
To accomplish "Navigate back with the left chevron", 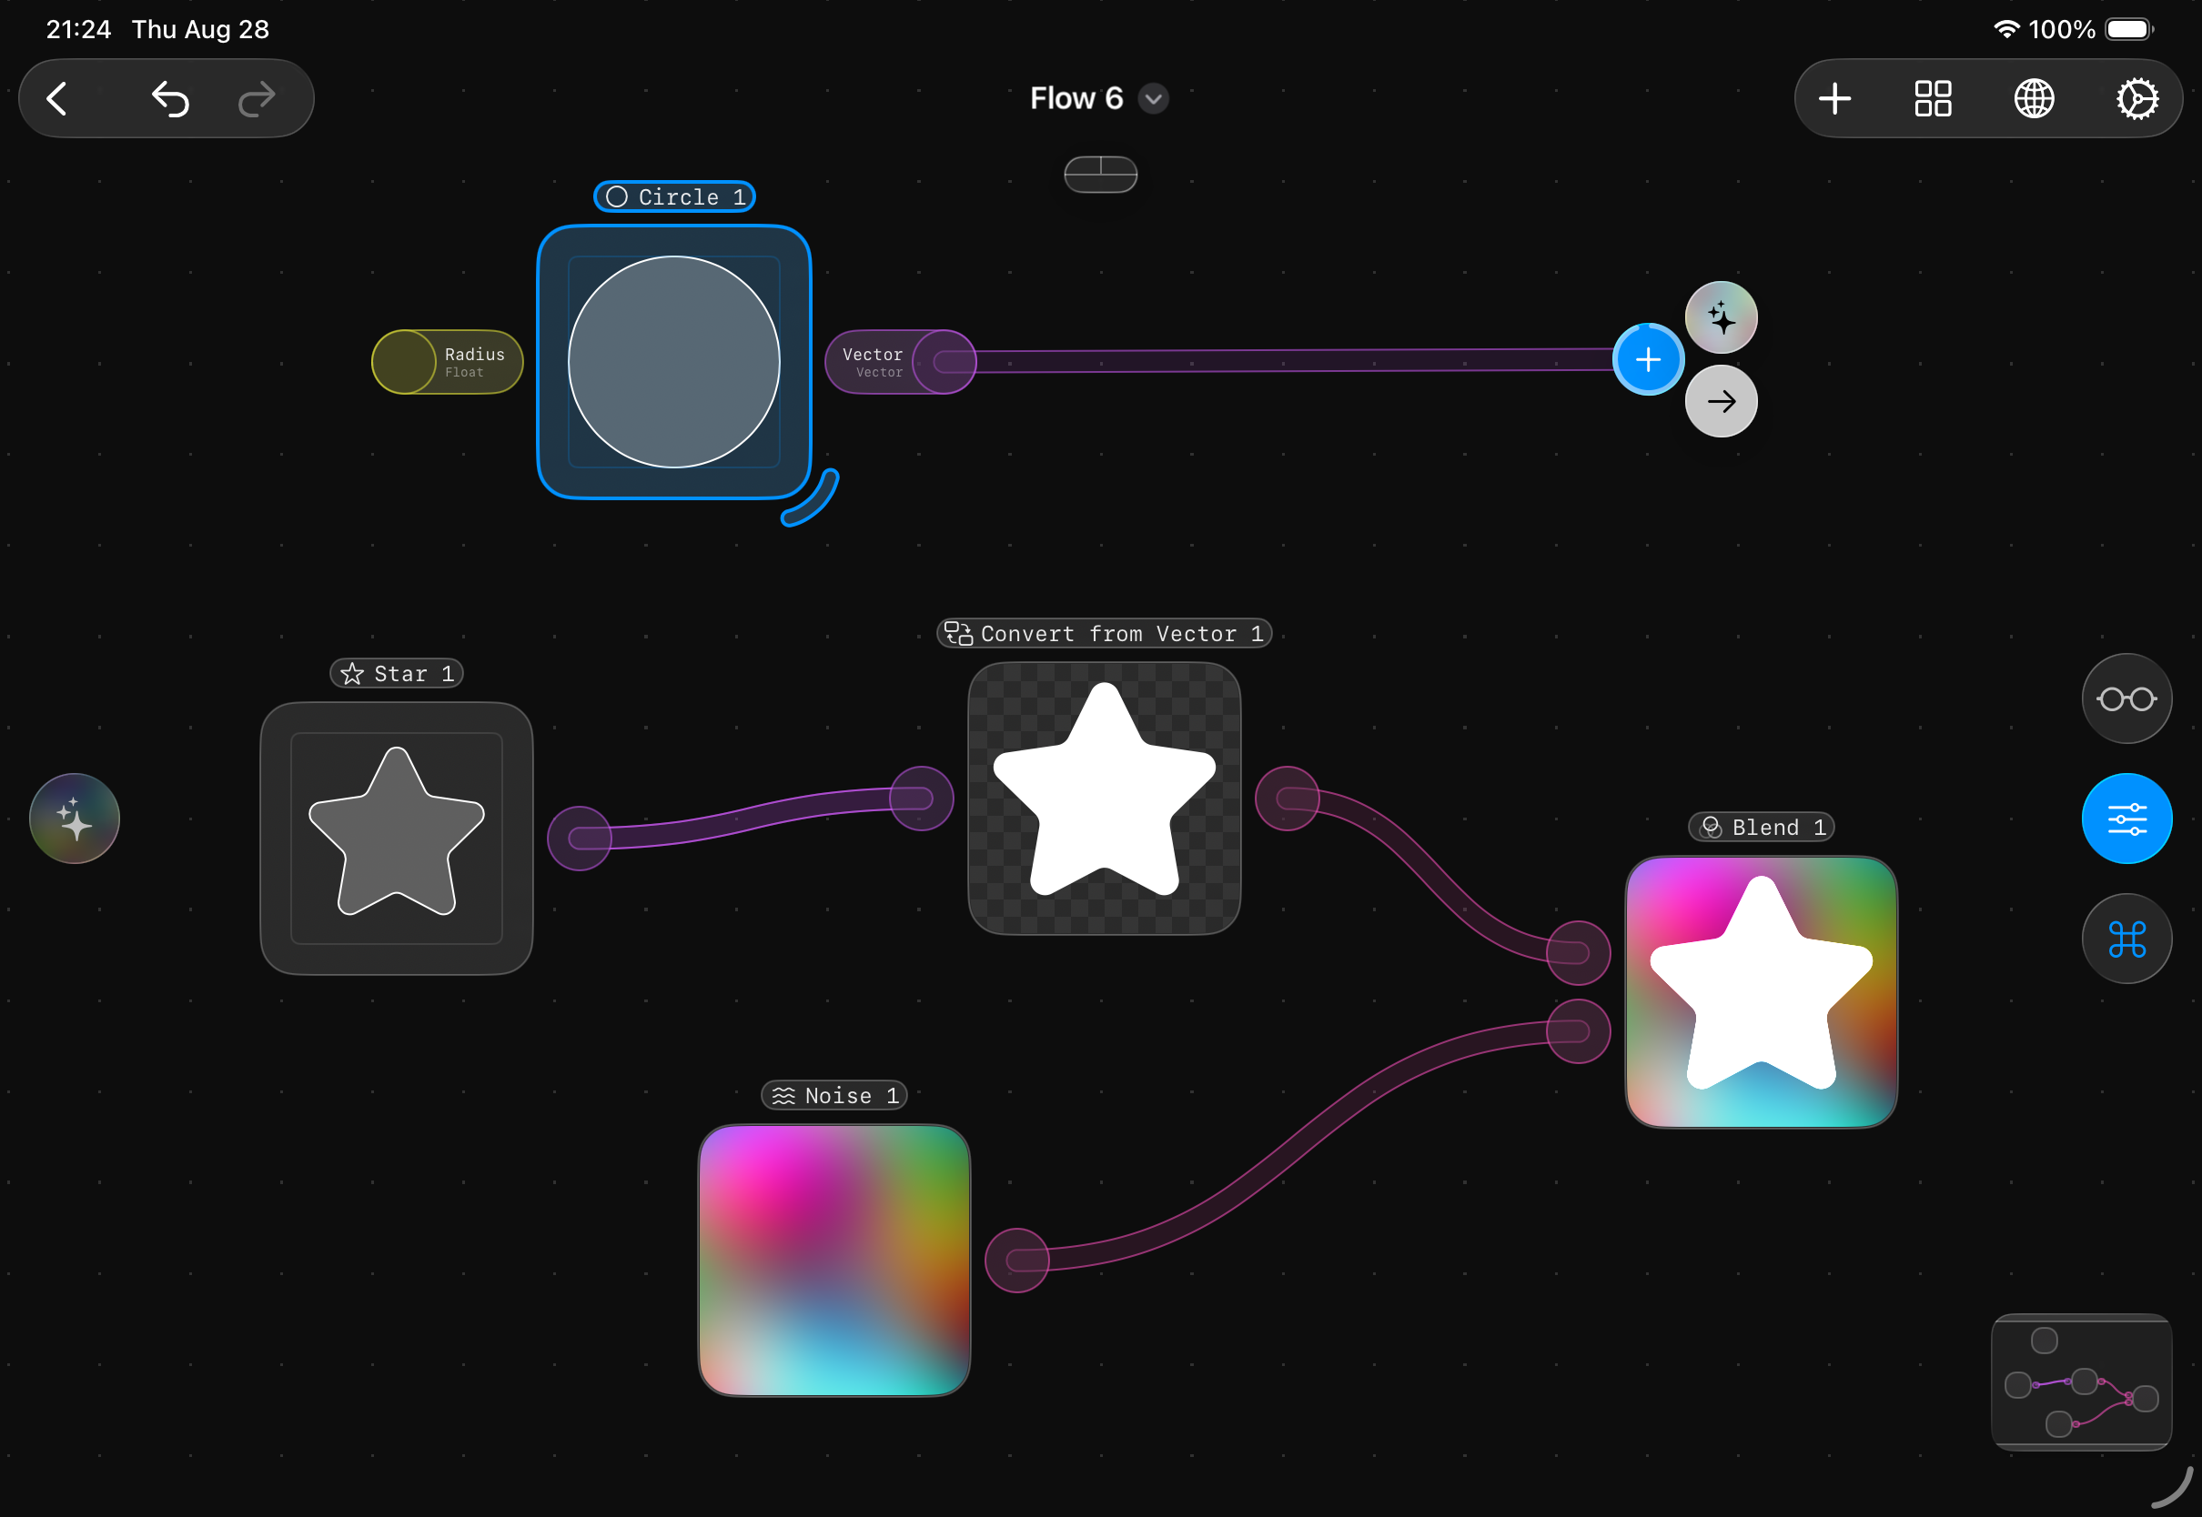I will [57, 98].
